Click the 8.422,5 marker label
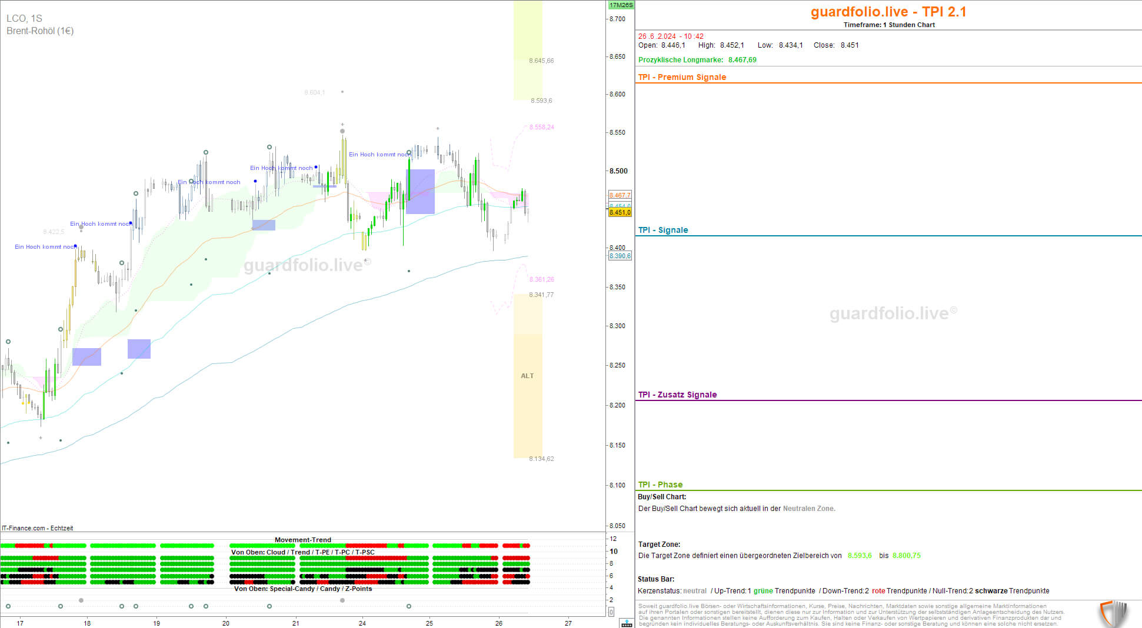 [x=54, y=232]
